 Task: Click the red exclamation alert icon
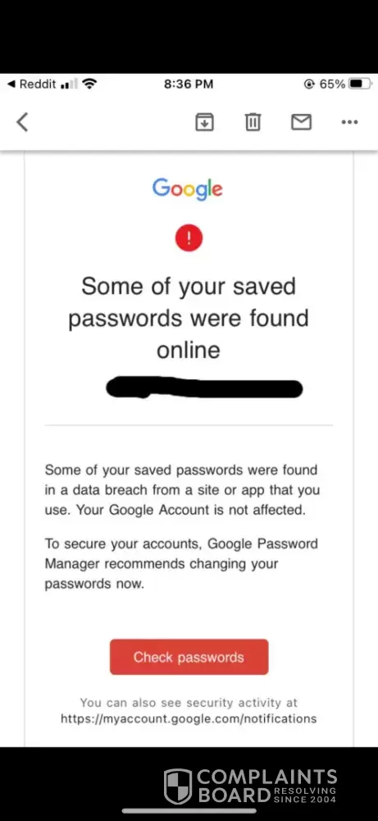tap(189, 238)
